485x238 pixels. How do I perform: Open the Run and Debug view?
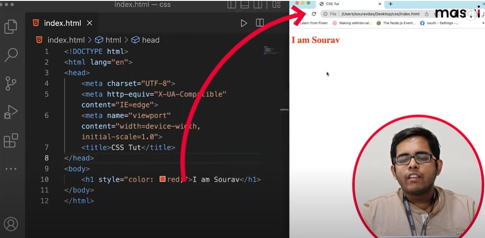click(11, 112)
